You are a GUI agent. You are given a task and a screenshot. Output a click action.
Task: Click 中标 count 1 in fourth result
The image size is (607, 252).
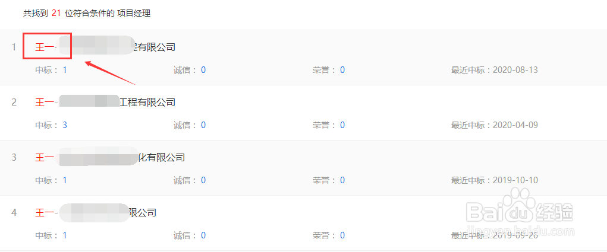pyautogui.click(x=65, y=235)
